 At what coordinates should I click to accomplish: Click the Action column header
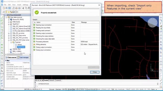tap(53, 22)
